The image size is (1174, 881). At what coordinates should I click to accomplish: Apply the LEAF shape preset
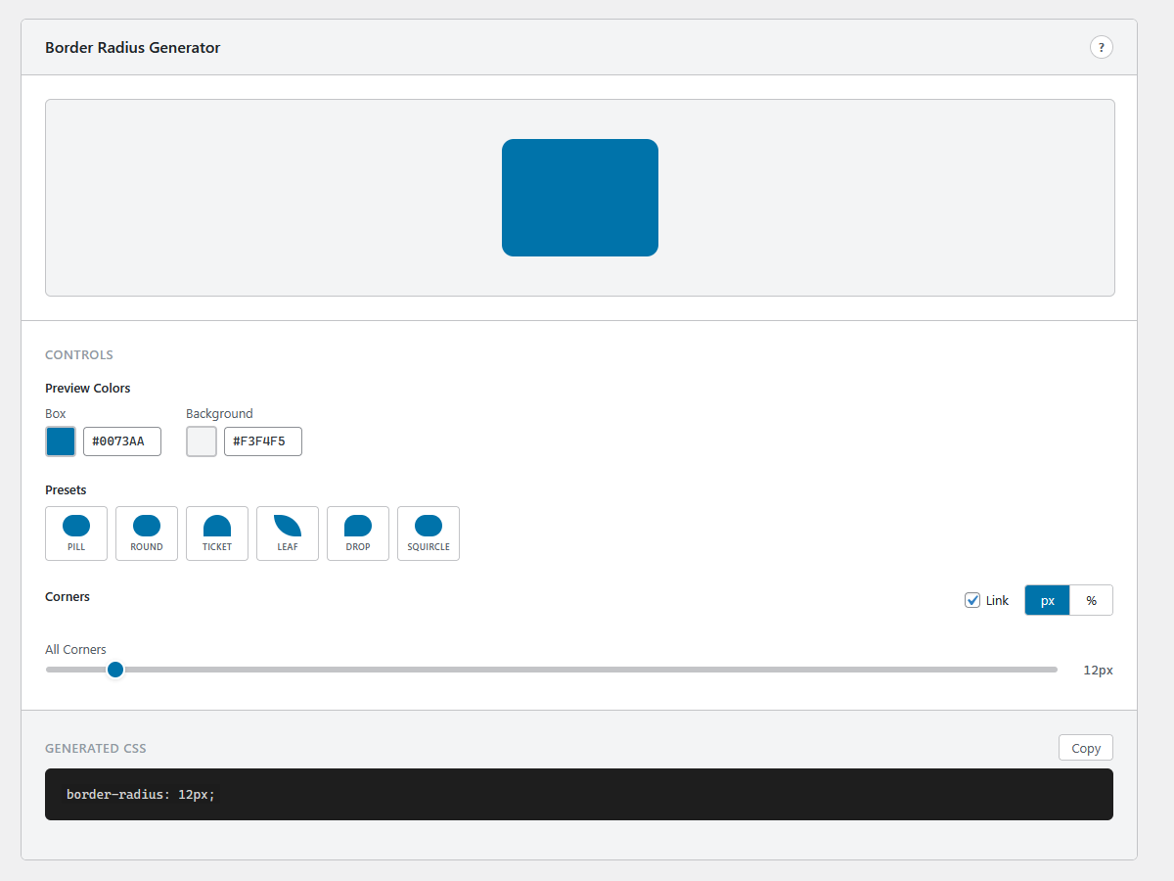(287, 533)
